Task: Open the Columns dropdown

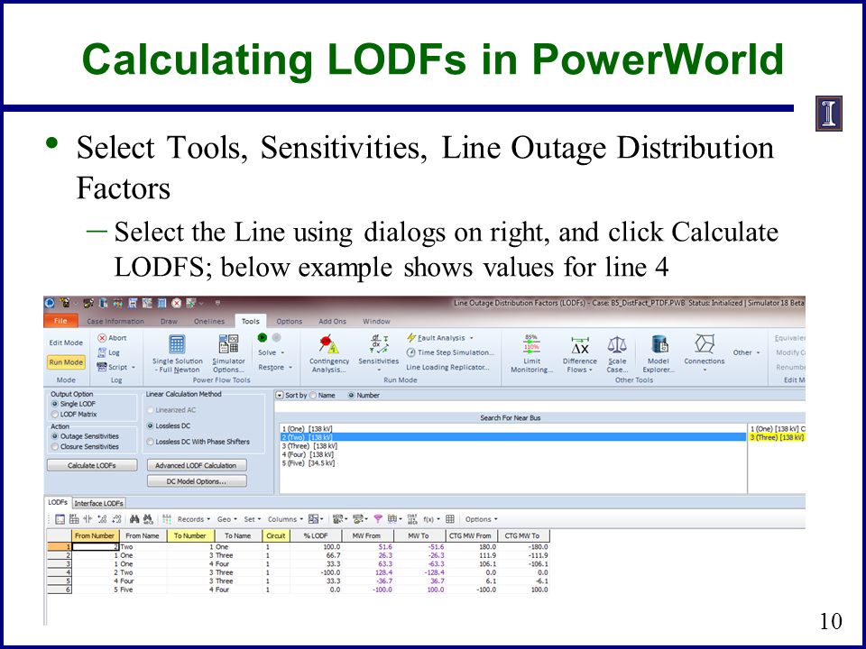Action: pos(285,519)
